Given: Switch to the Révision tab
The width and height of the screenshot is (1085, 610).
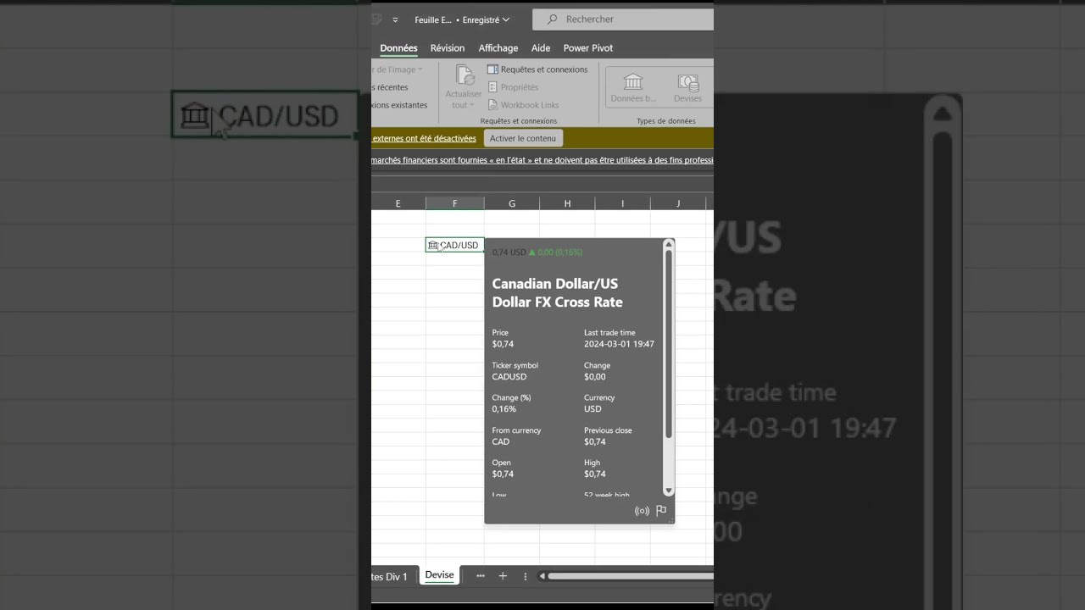Looking at the screenshot, I should [448, 48].
